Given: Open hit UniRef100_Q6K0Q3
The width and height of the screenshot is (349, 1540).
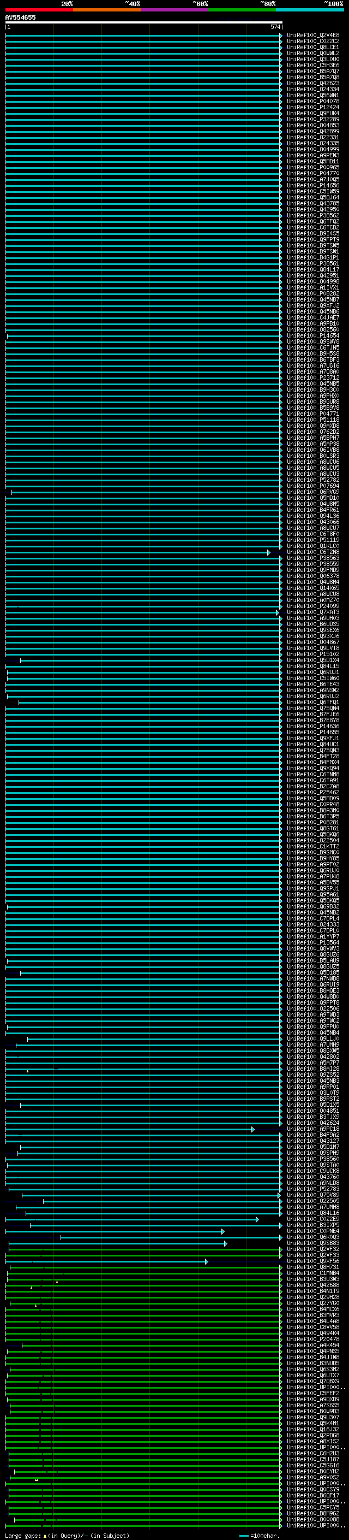Looking at the screenshot, I should pos(313,1237).
